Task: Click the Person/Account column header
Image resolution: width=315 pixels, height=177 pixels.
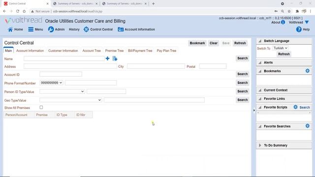Action: [16, 115]
